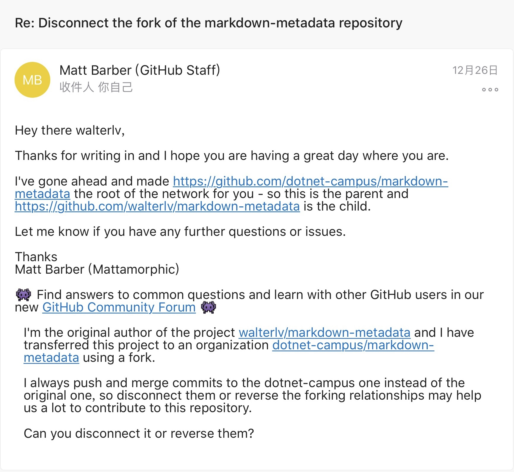Click the Matt Barber (Mattamorphic) signature
514x472 pixels.
97,270
